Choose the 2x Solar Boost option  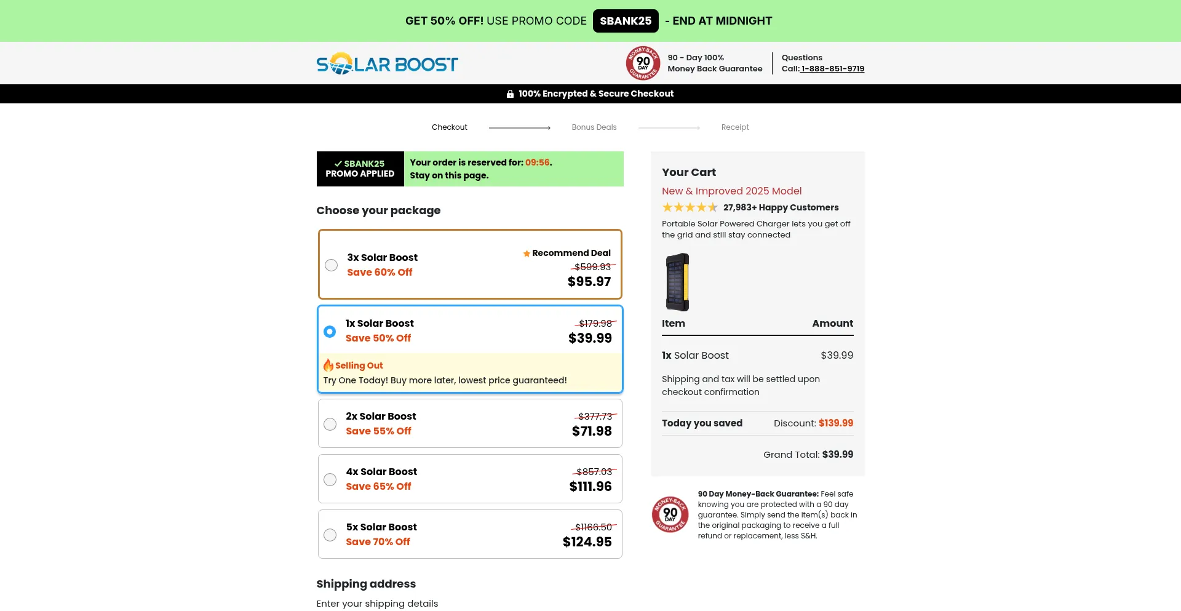point(330,425)
